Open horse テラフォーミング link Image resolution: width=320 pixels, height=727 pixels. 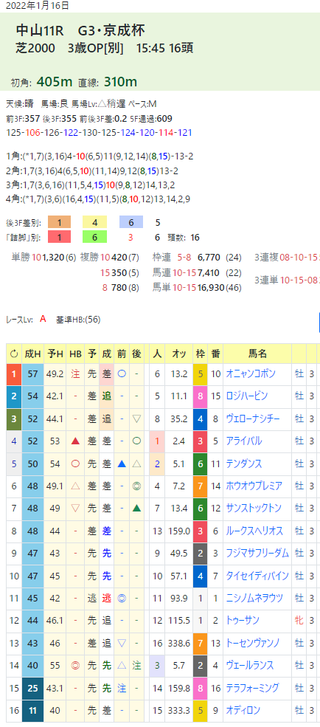[x=252, y=687]
